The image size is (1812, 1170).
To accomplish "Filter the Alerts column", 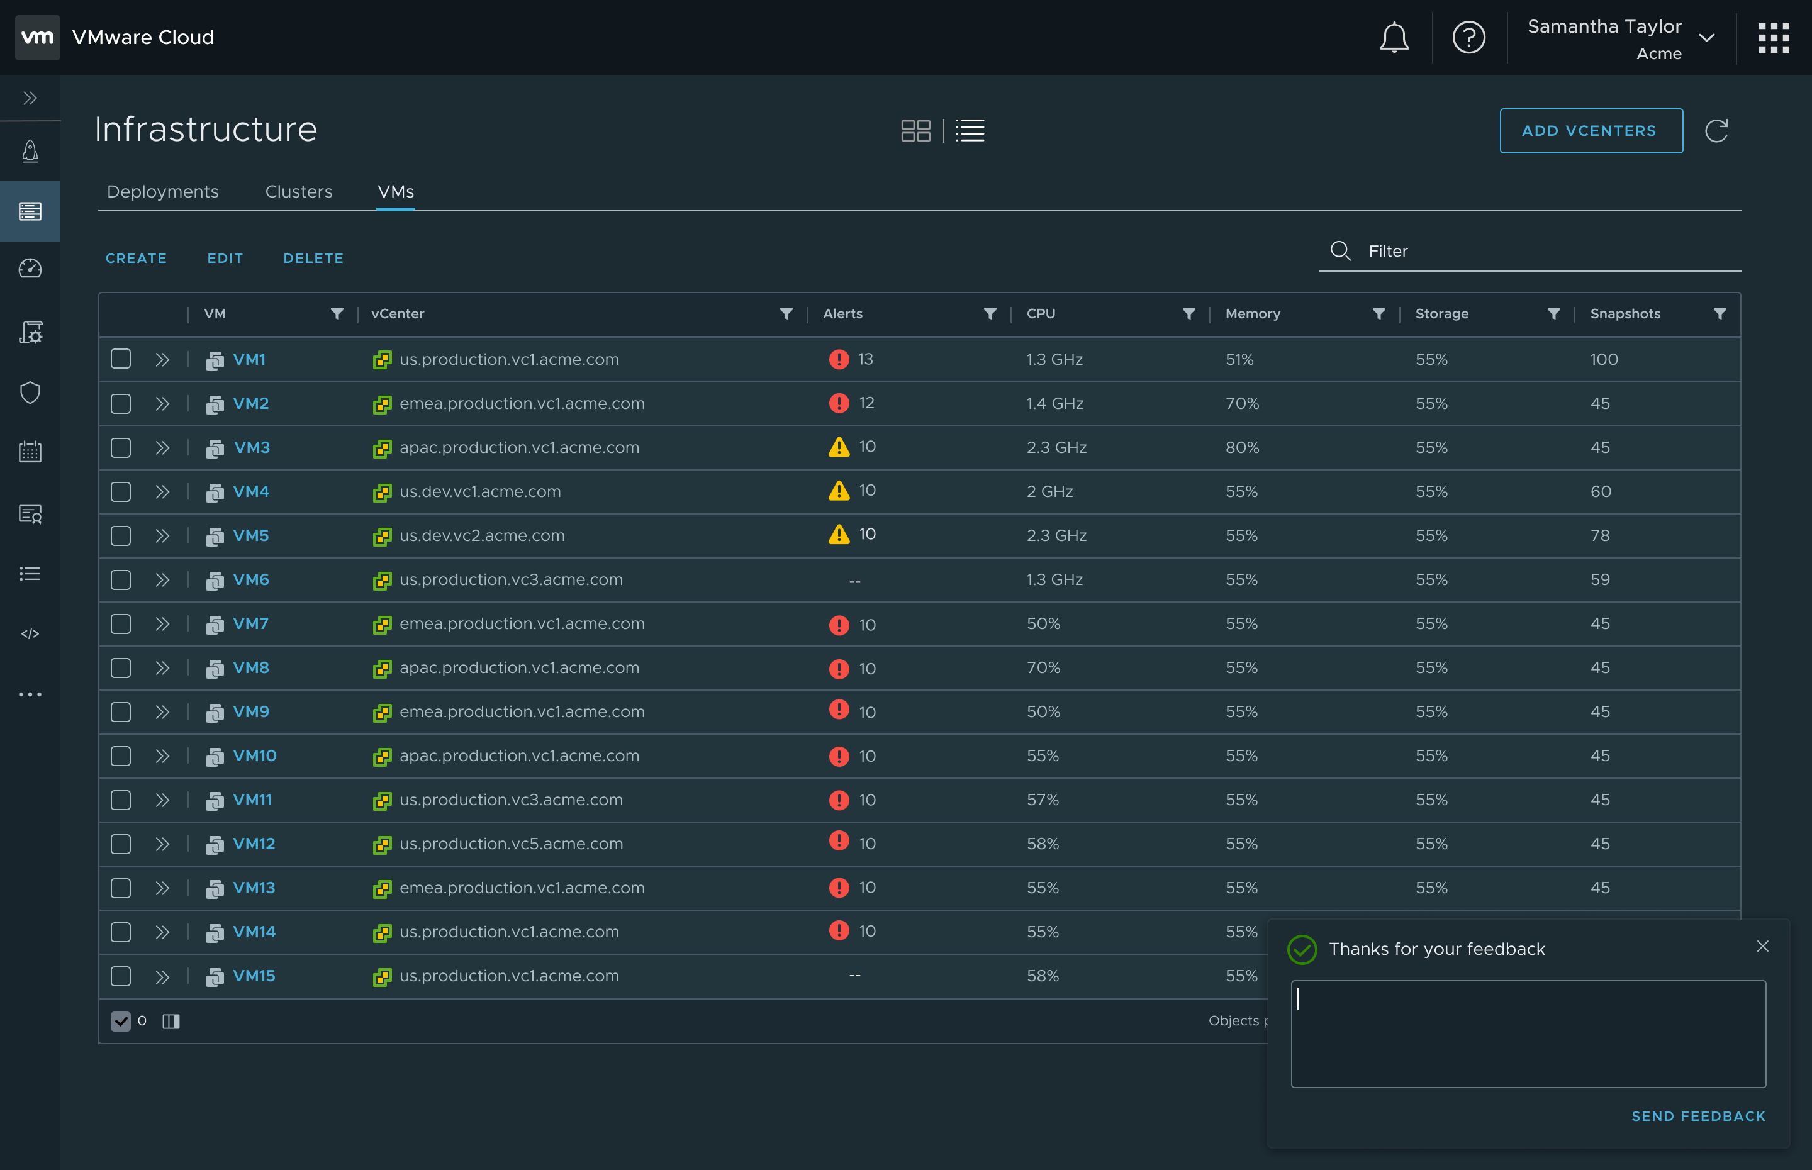I will (x=990, y=314).
